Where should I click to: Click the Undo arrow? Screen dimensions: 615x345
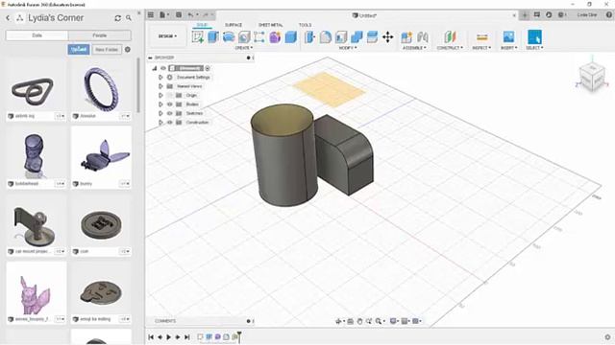pyautogui.click(x=190, y=15)
